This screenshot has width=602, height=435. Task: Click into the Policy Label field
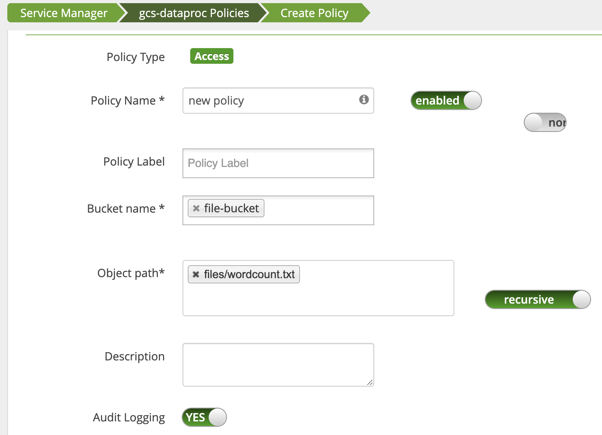(x=278, y=163)
